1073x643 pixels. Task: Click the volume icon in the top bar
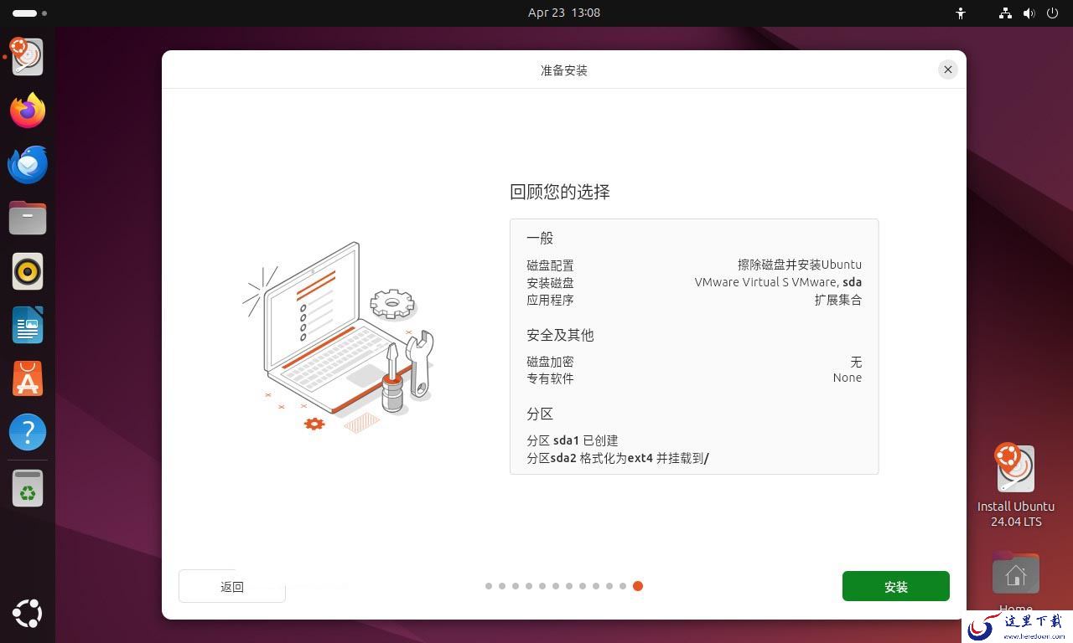coord(1029,13)
